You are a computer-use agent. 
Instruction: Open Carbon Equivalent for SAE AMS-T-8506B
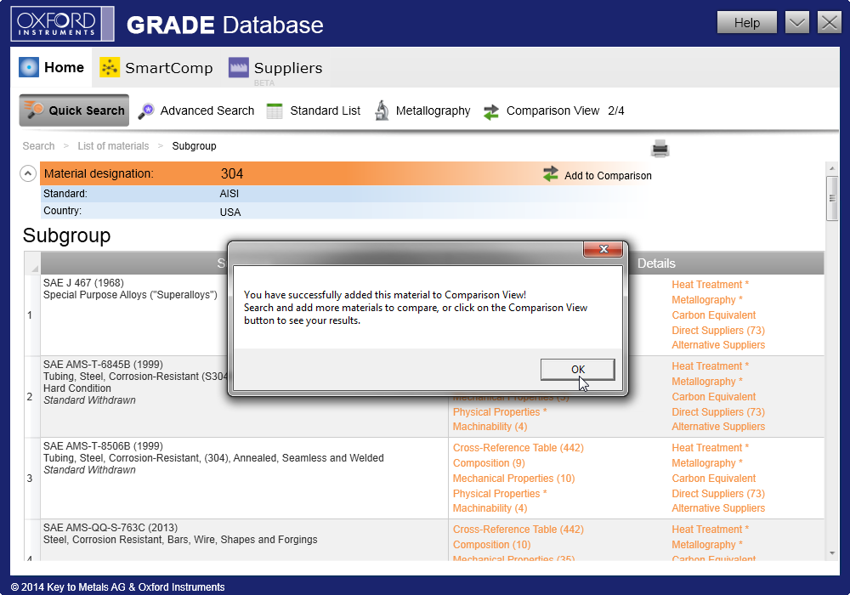[x=713, y=478]
